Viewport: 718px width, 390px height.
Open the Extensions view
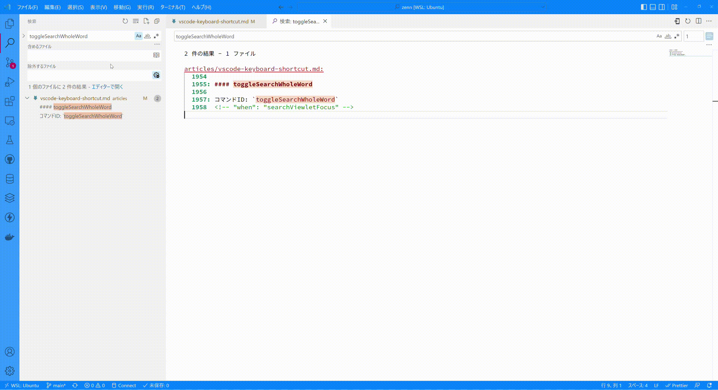pos(10,101)
